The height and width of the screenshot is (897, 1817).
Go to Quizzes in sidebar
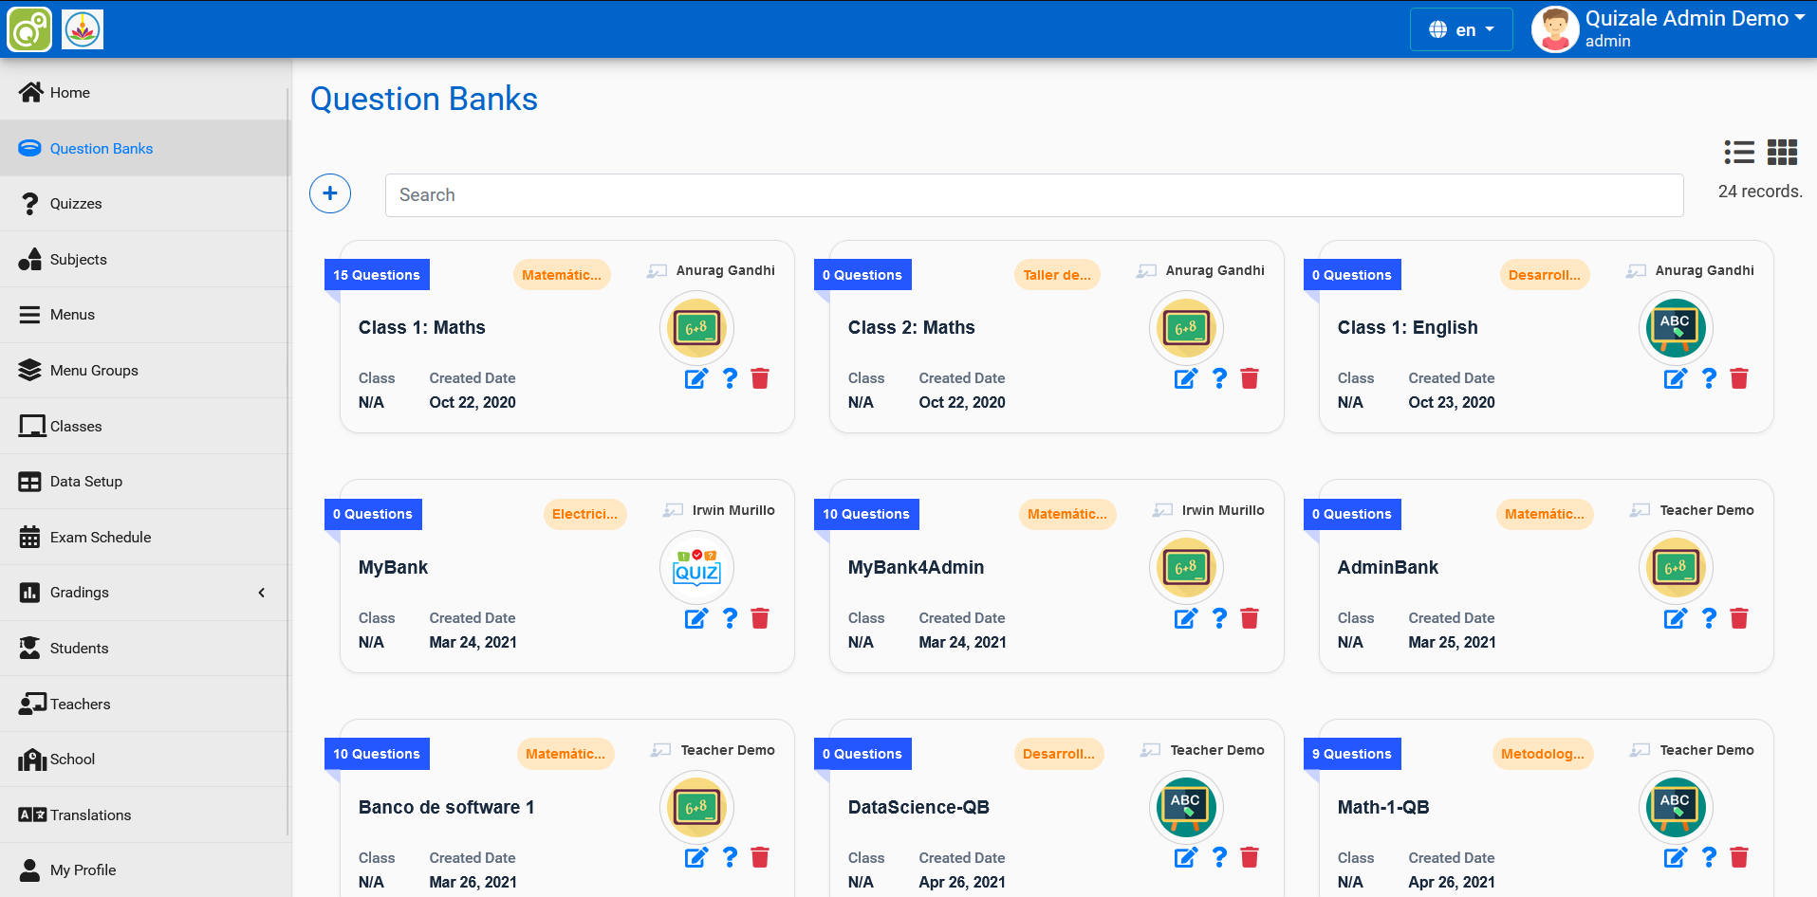76,204
